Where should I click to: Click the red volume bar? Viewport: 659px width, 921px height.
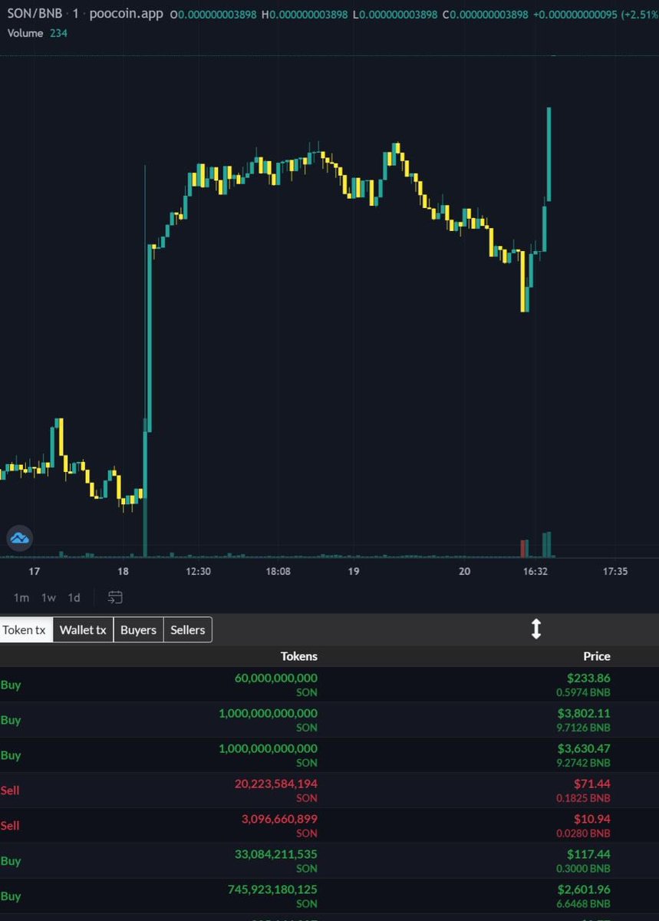[x=524, y=548]
